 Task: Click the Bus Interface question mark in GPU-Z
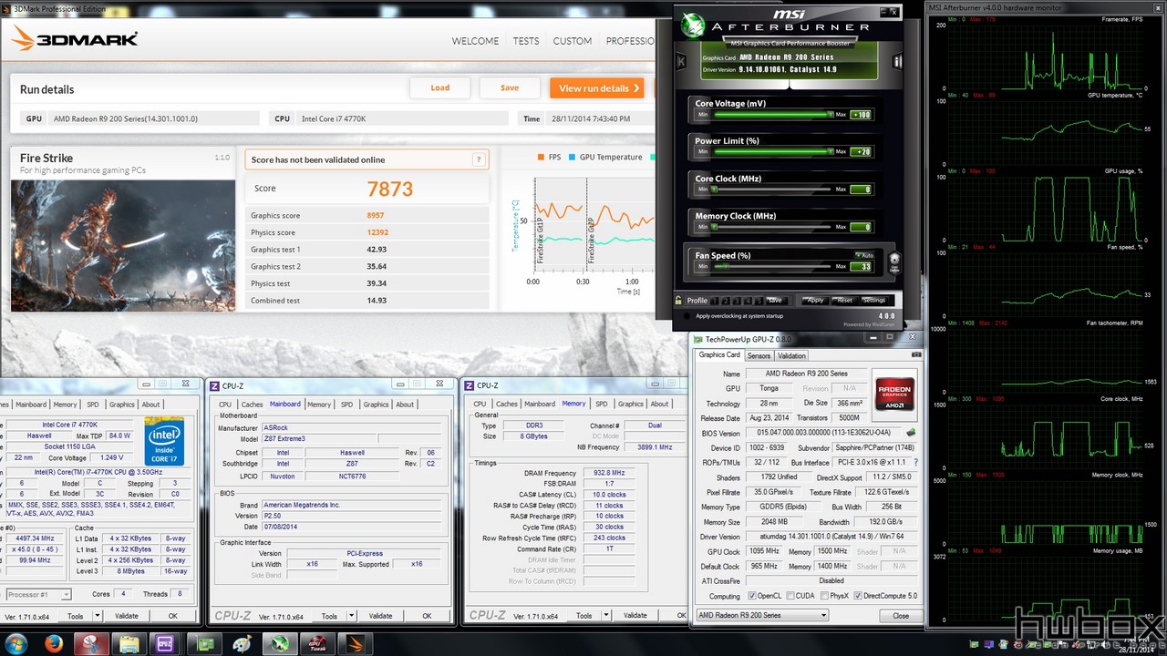pos(915,463)
